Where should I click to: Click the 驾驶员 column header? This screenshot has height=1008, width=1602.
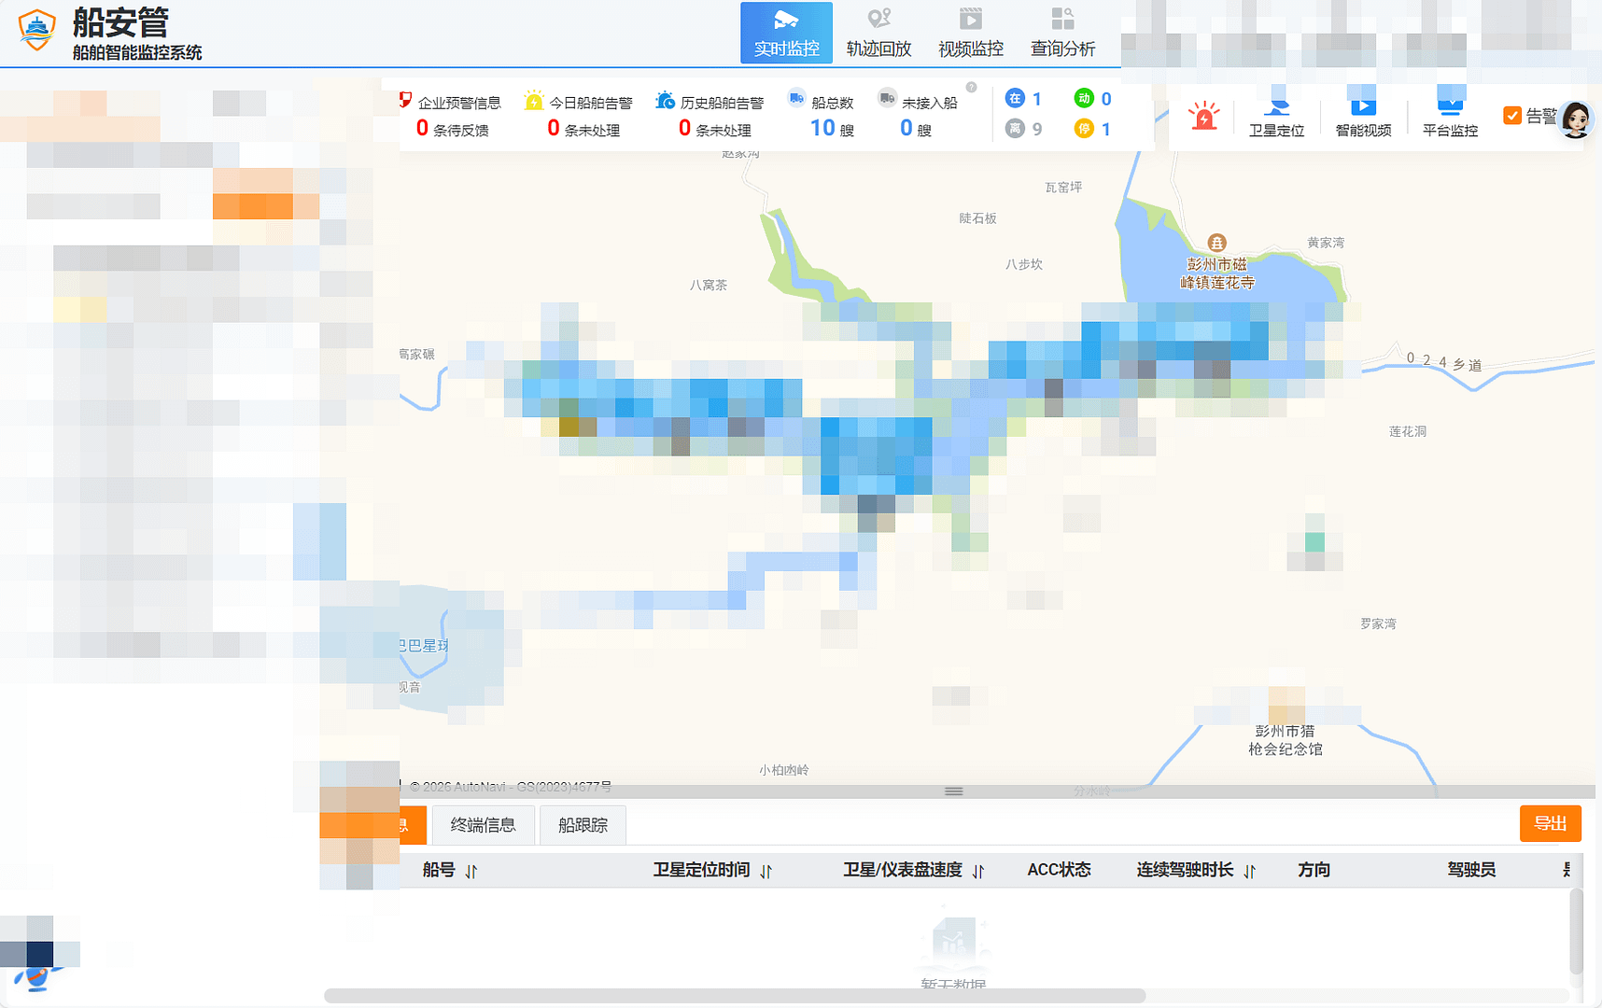pyautogui.click(x=1471, y=870)
